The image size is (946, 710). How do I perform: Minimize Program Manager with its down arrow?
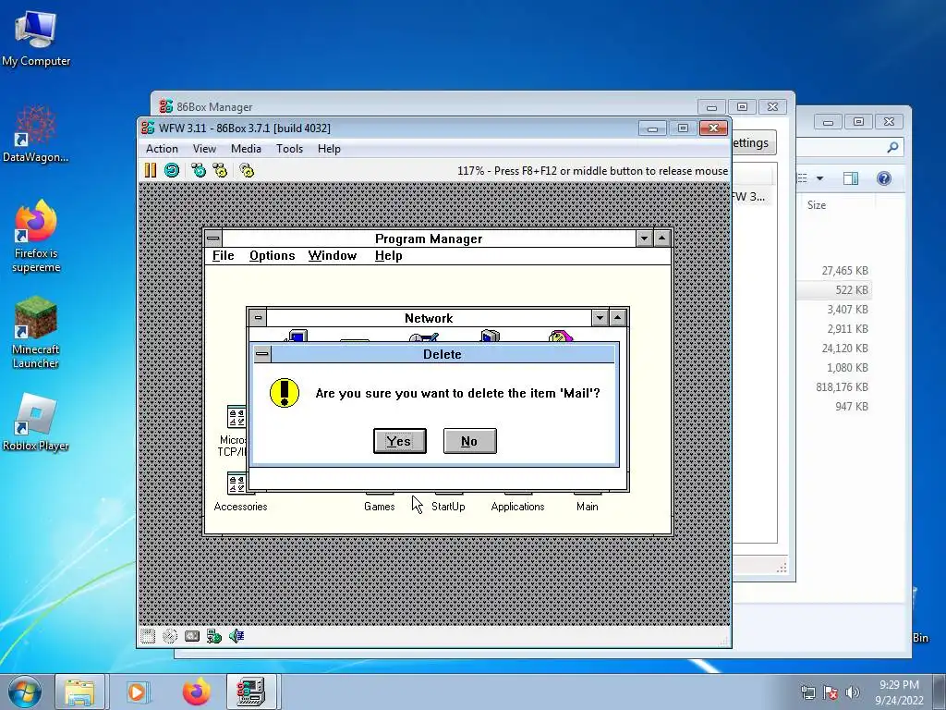tap(644, 238)
